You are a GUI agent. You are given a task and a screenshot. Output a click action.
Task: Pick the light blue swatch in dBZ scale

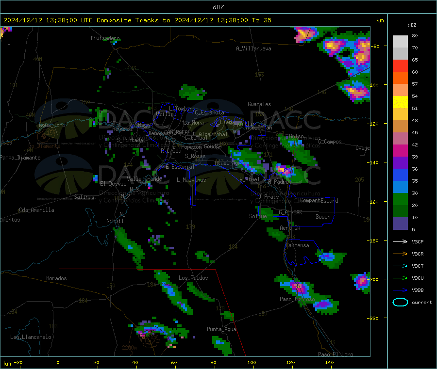(x=400, y=187)
